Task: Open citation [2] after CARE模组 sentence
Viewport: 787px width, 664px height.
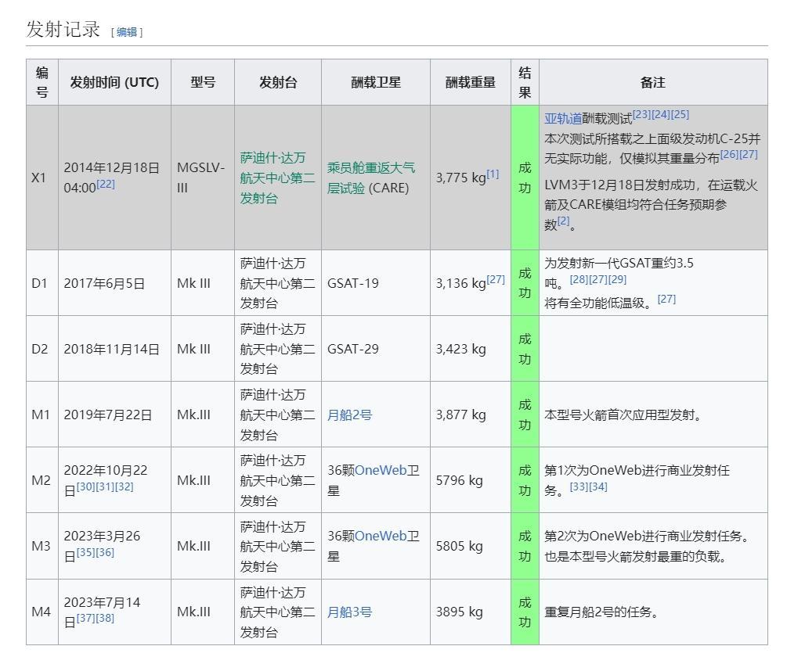Action: pos(563,221)
